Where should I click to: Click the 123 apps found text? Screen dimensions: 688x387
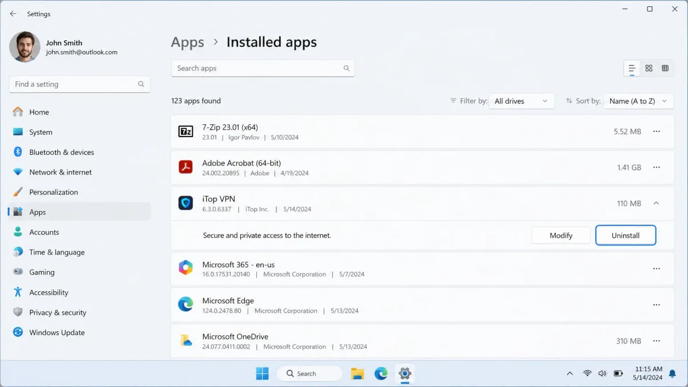point(196,101)
